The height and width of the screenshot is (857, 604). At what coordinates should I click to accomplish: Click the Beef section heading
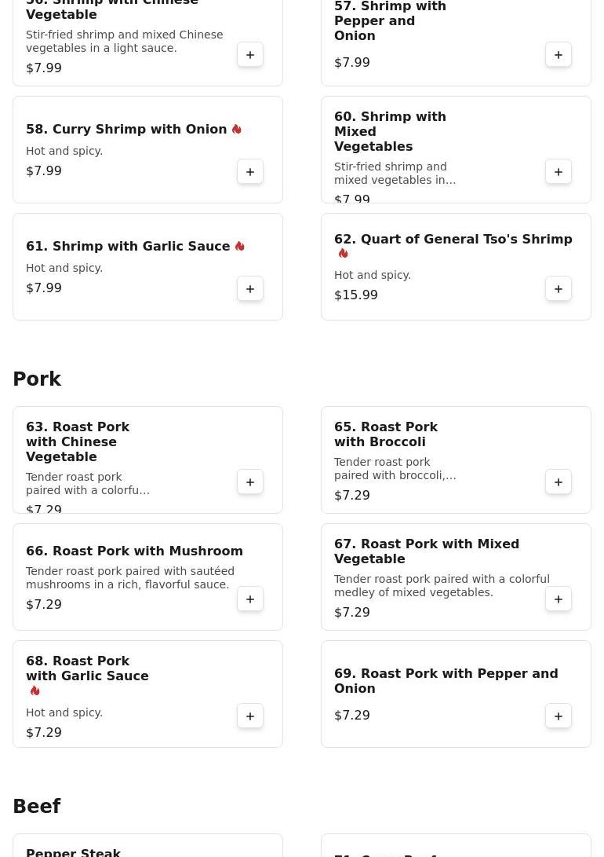pos(37,807)
